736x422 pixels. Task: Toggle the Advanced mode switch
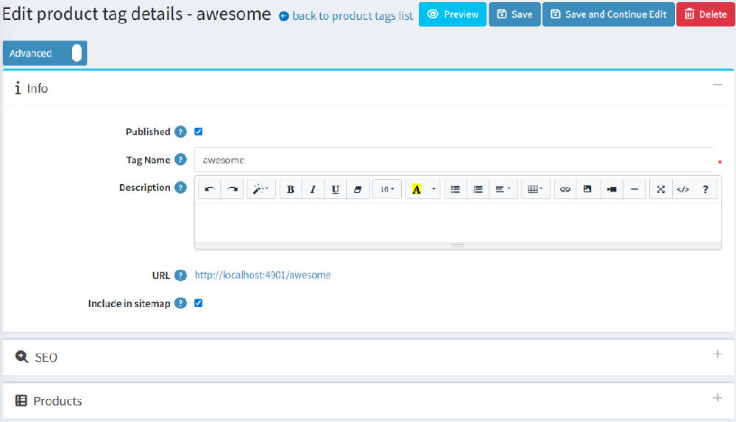[x=45, y=53]
